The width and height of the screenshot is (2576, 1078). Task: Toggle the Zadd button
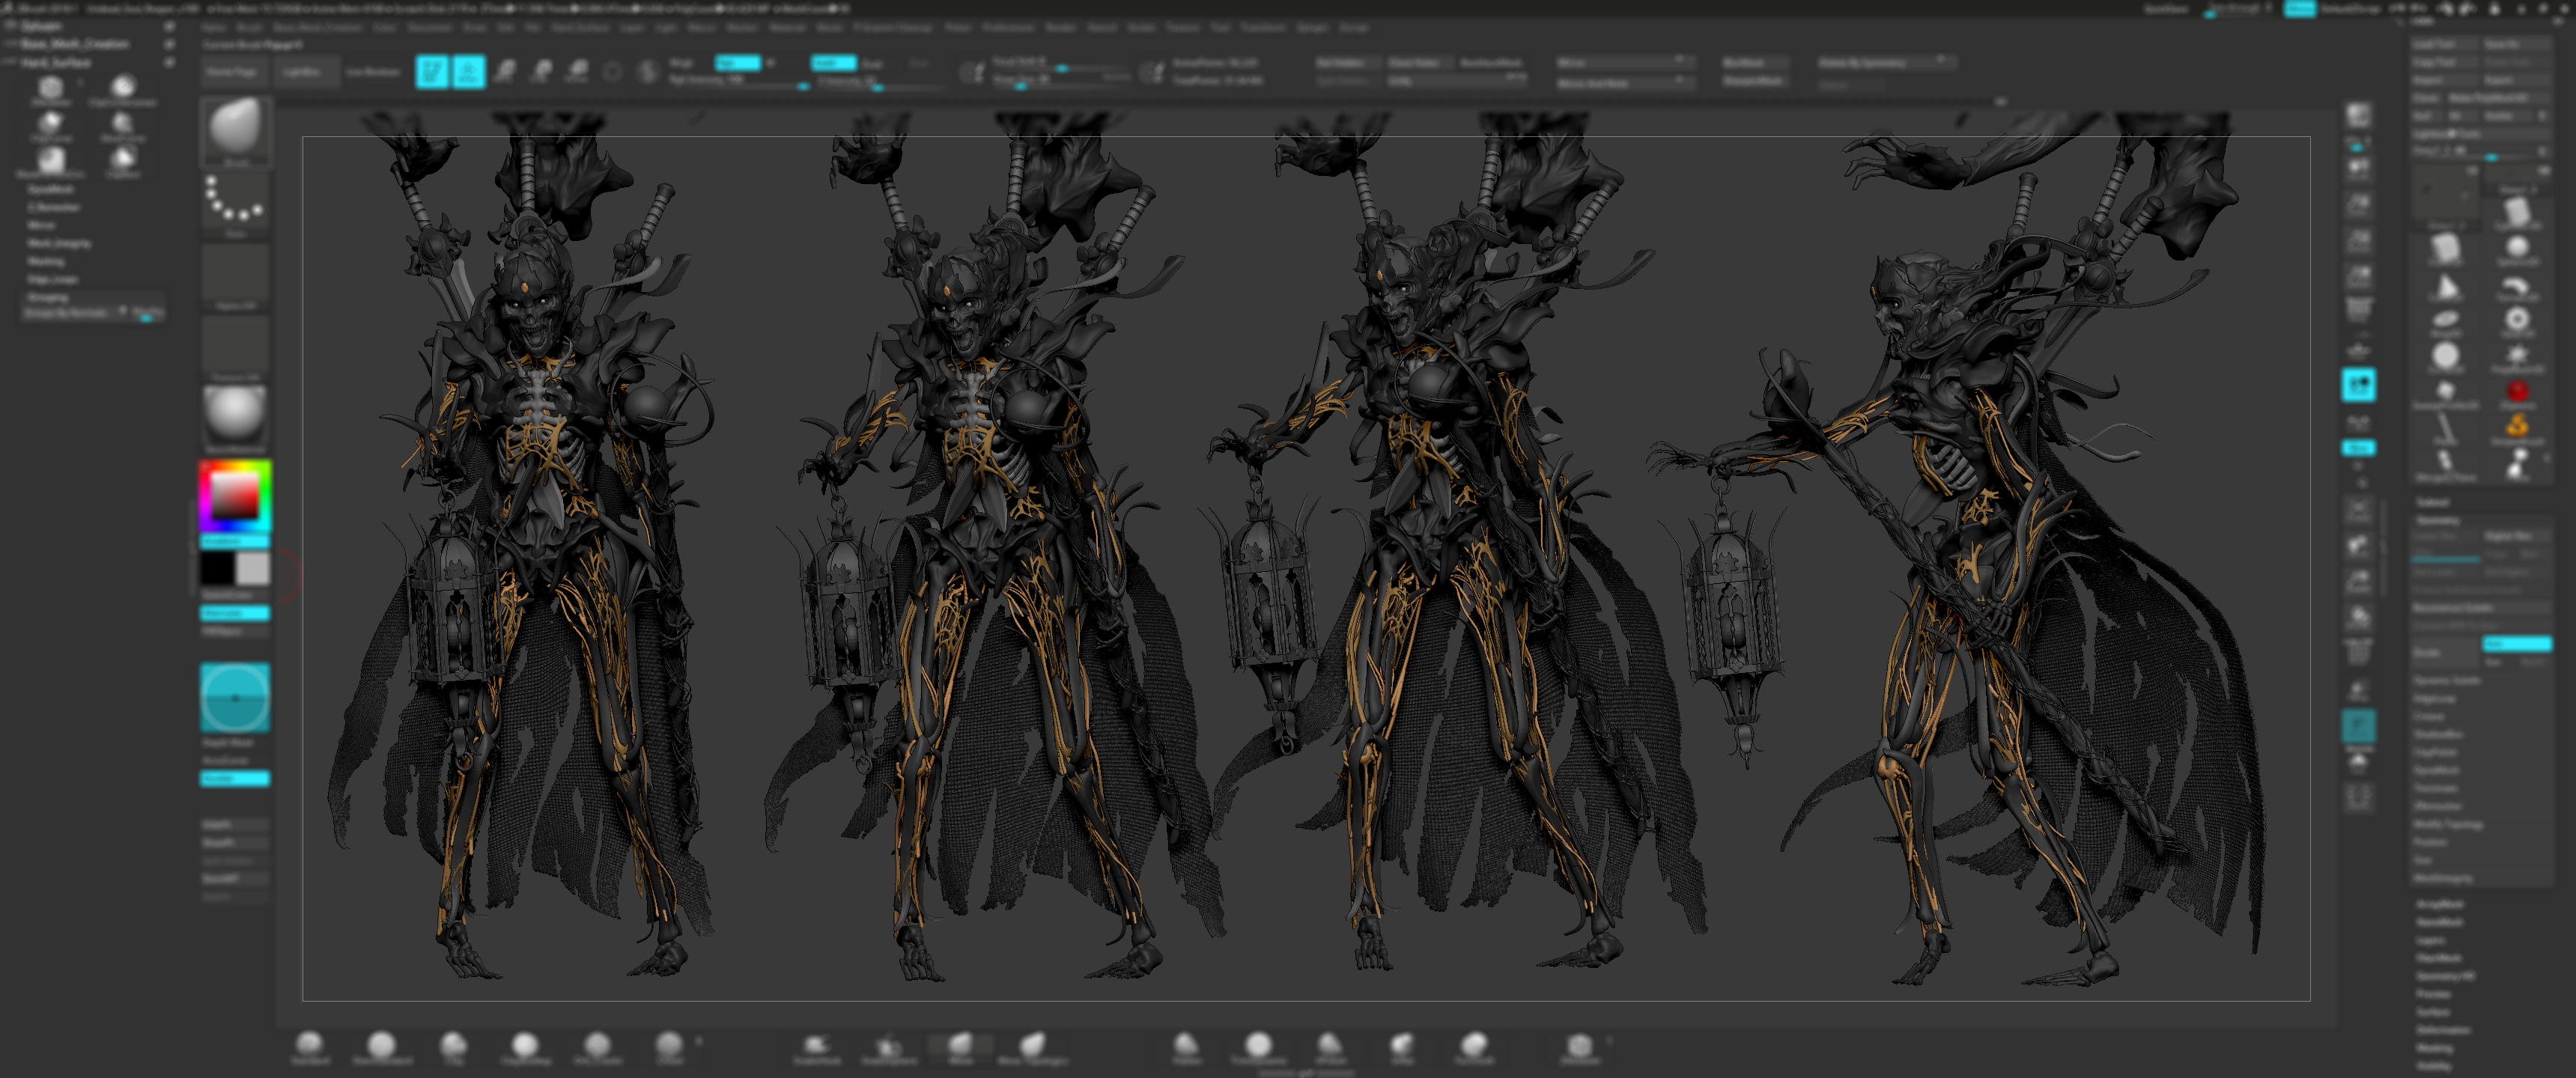(x=833, y=63)
